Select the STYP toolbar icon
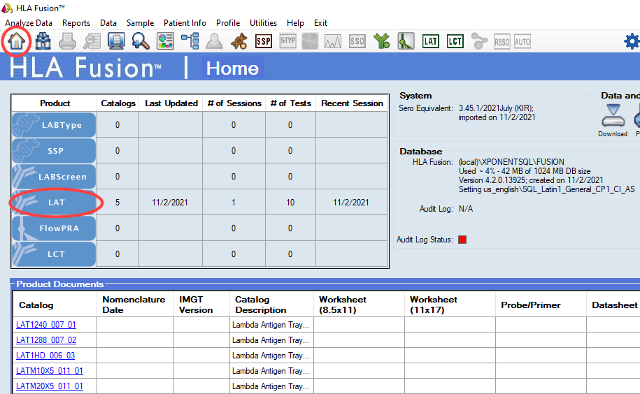Viewport: 640px width, 394px height. pos(287,41)
